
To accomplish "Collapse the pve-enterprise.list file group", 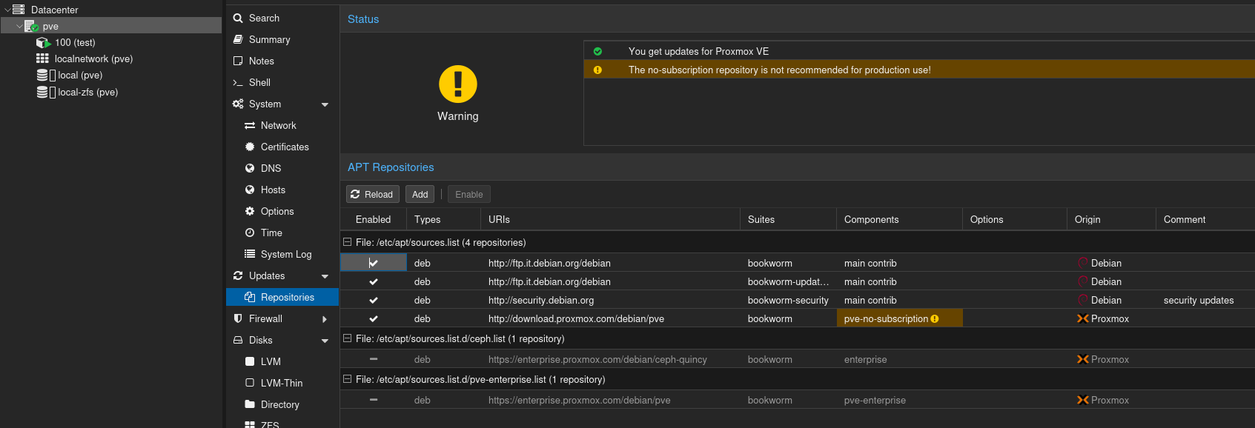I will [x=347, y=379].
